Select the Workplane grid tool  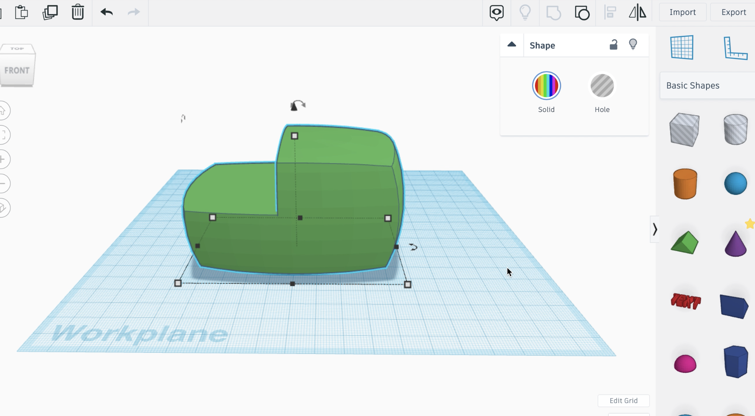point(682,47)
